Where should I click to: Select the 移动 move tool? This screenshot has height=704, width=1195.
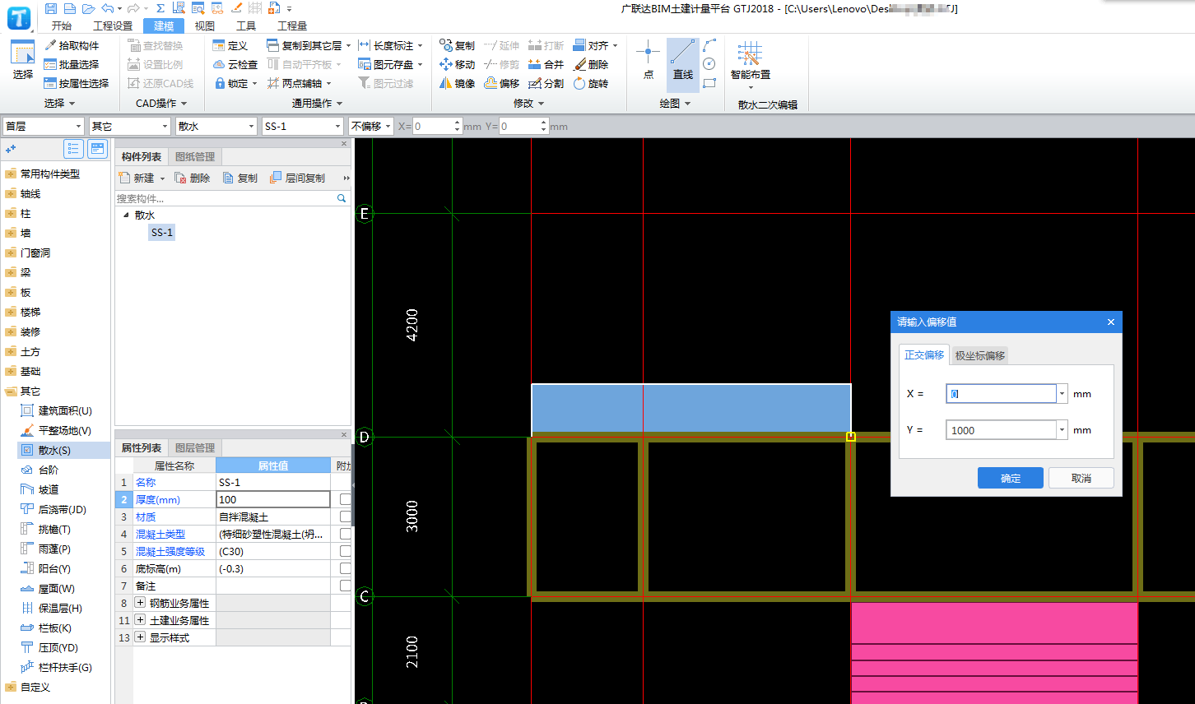click(458, 64)
